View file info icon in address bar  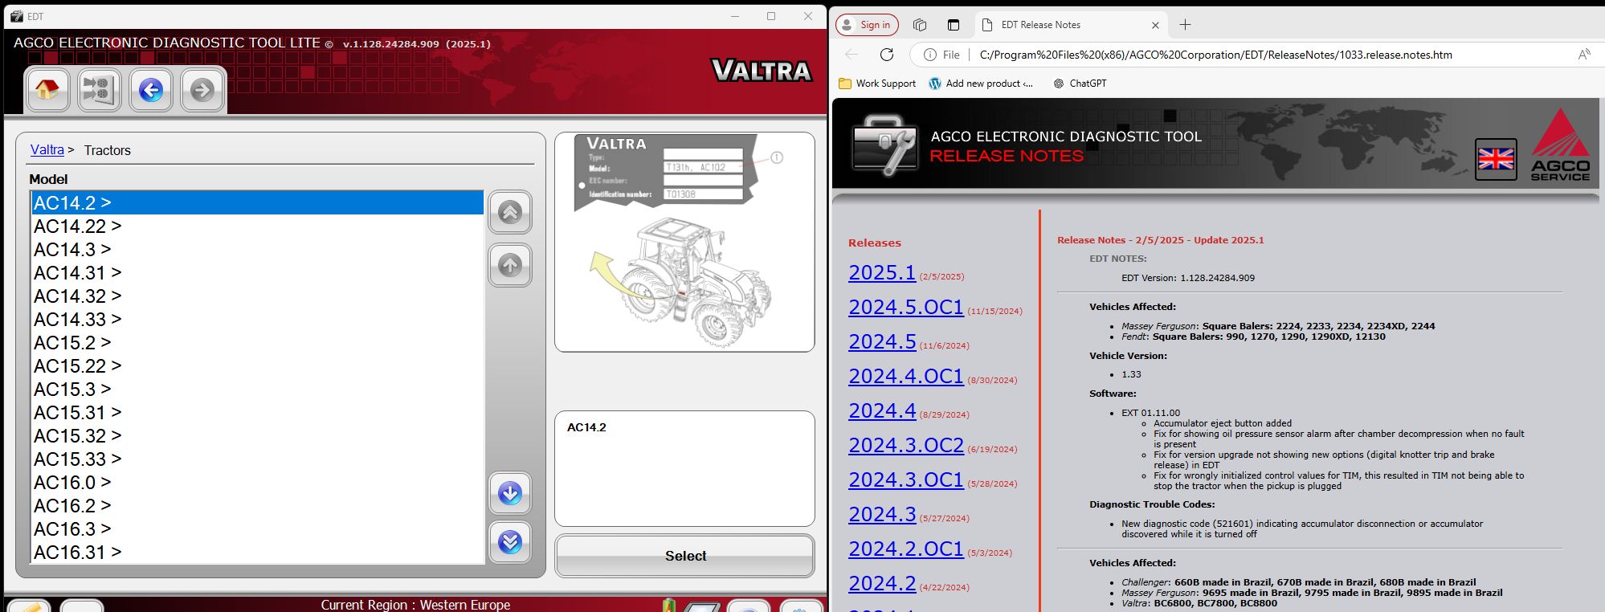(930, 55)
